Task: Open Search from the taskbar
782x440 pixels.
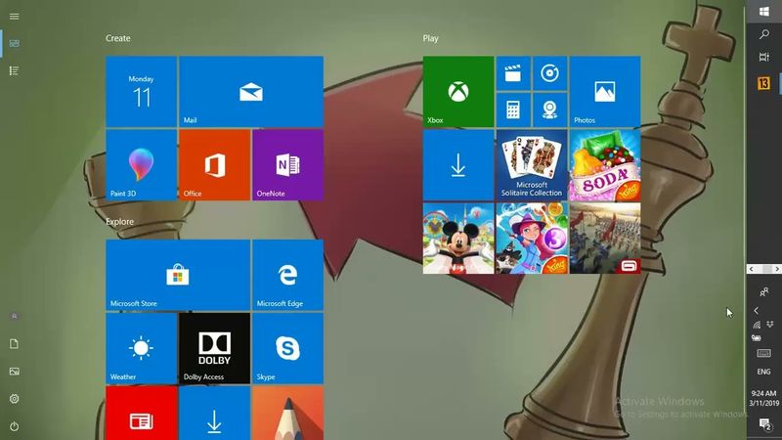Action: (x=763, y=34)
